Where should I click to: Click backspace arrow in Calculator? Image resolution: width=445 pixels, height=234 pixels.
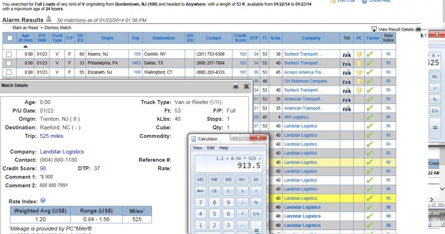point(200,191)
